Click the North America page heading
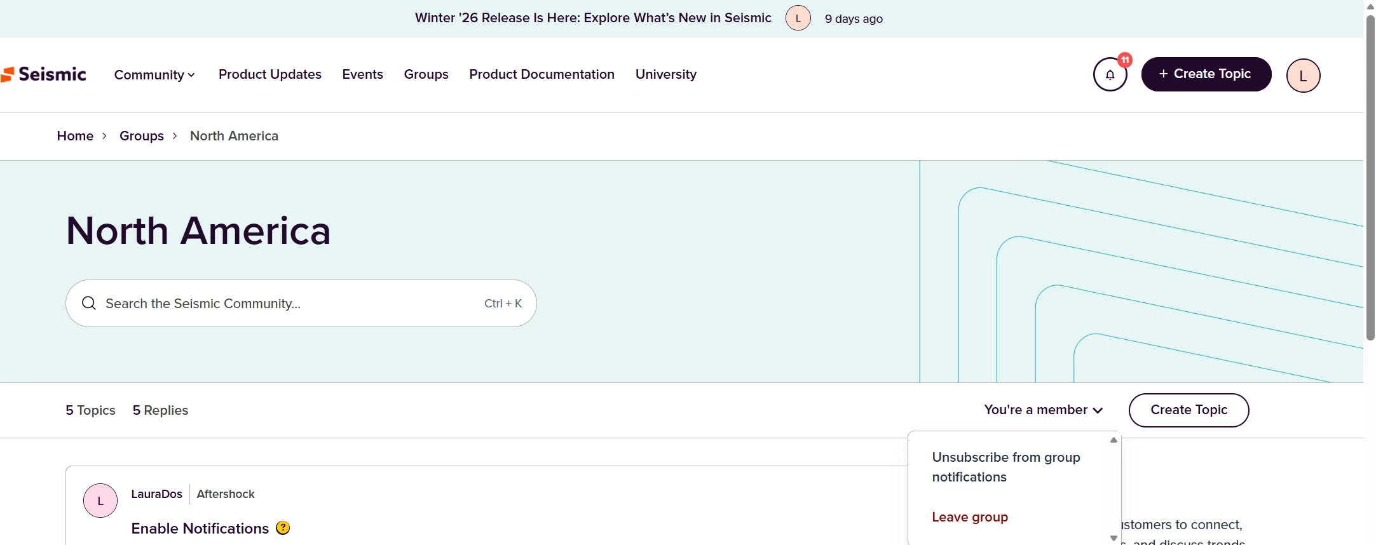The width and height of the screenshot is (1376, 545). click(198, 231)
